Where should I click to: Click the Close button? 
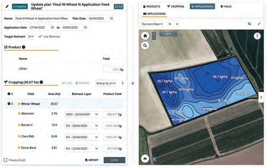click(114, 160)
